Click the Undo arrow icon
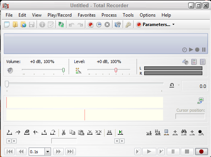The image size is (211, 157). point(71,25)
